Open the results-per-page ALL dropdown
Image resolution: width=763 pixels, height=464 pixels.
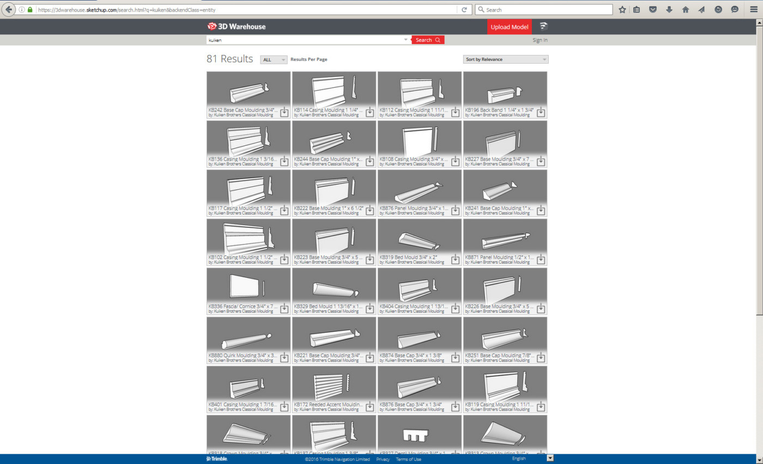(273, 59)
